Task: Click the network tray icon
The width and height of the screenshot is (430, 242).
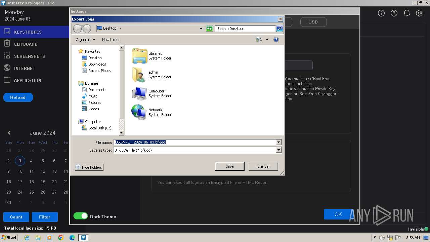Action: point(390,238)
